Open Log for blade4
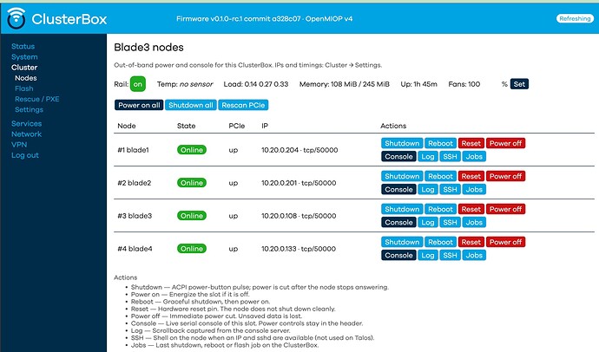 point(428,256)
